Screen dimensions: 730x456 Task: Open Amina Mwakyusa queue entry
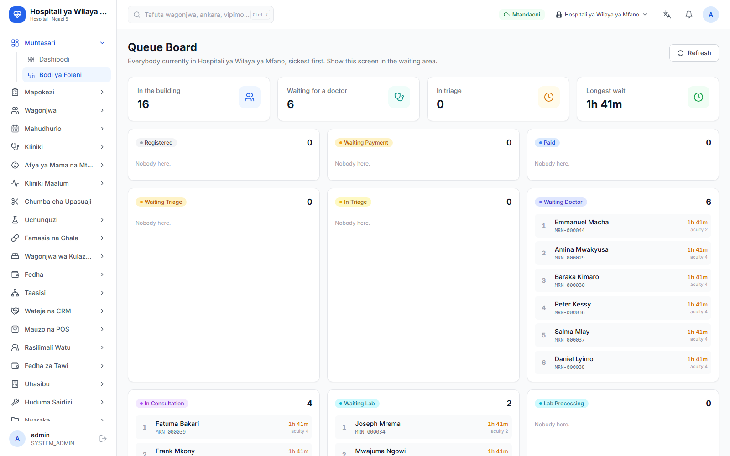coord(623,253)
